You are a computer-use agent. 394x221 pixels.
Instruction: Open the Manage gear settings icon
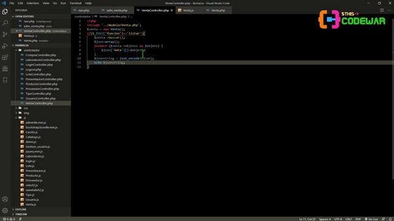[x=5, y=211]
